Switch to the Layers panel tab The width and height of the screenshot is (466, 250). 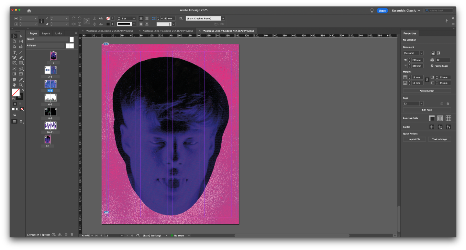pos(46,33)
